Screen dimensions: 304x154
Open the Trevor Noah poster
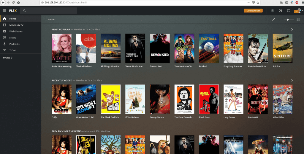[x=135, y=48]
